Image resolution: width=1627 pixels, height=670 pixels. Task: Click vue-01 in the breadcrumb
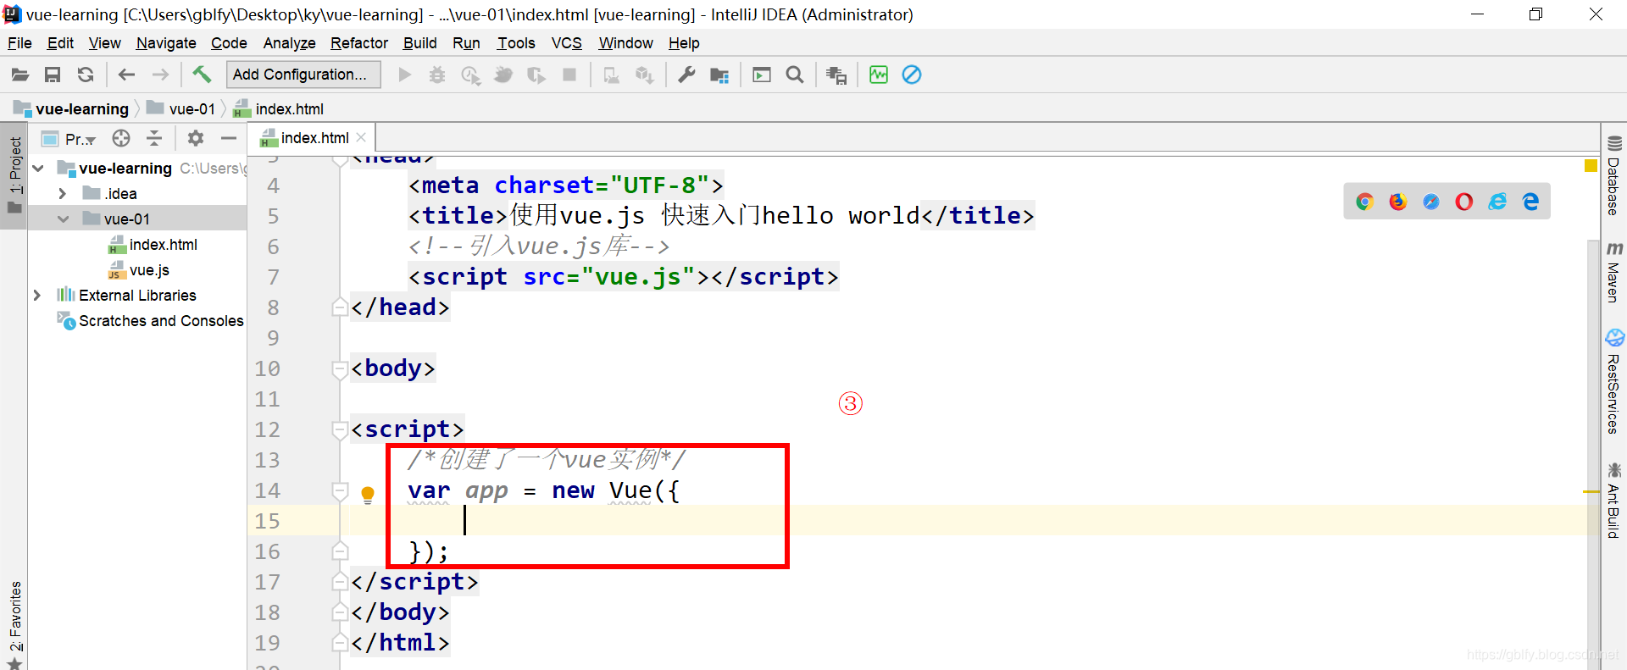tap(181, 109)
